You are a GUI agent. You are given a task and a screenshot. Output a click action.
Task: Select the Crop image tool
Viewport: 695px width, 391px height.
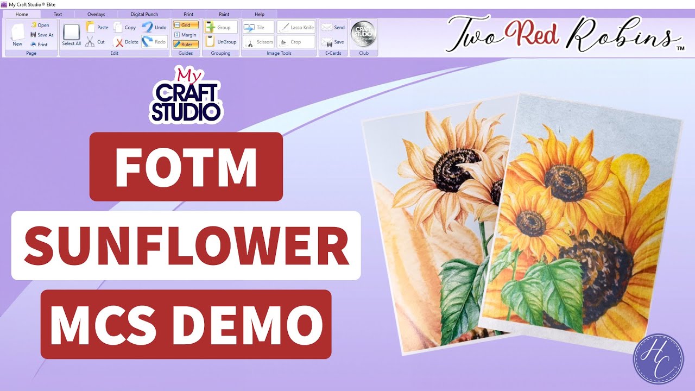tap(296, 42)
